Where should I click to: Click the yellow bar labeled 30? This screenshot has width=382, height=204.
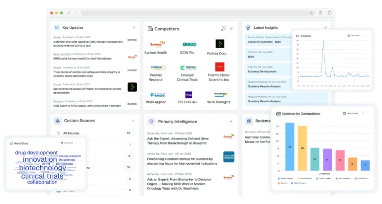(x=302, y=148)
